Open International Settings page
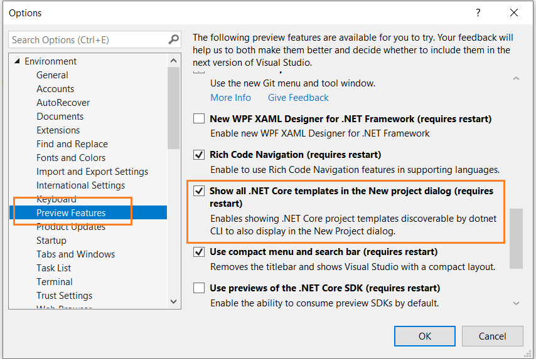This screenshot has width=536, height=359. point(81,185)
